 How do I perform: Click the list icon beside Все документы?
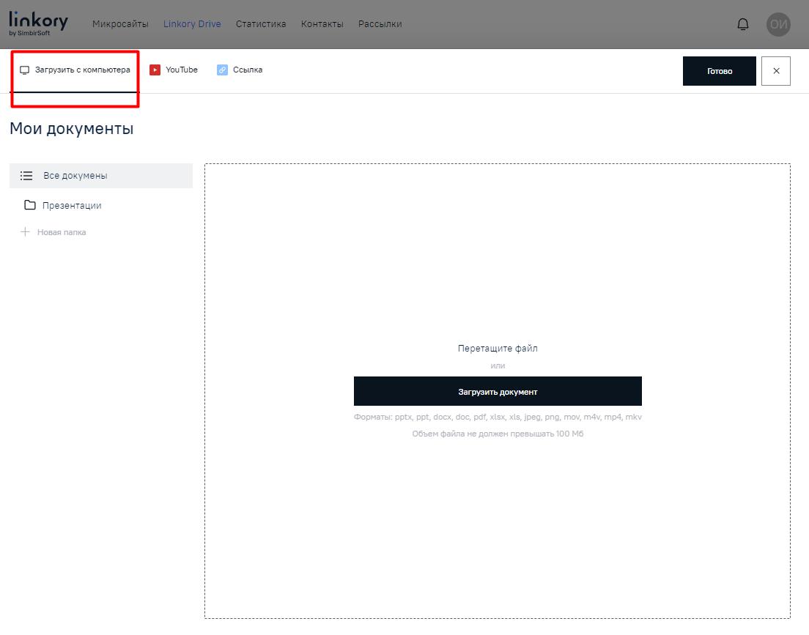(x=26, y=176)
